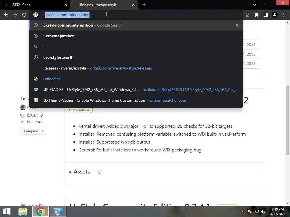Choose the 'uxthemepatcher' history suggestion
Image resolution: width=290 pixels, height=217 pixels.
tap(136, 36)
